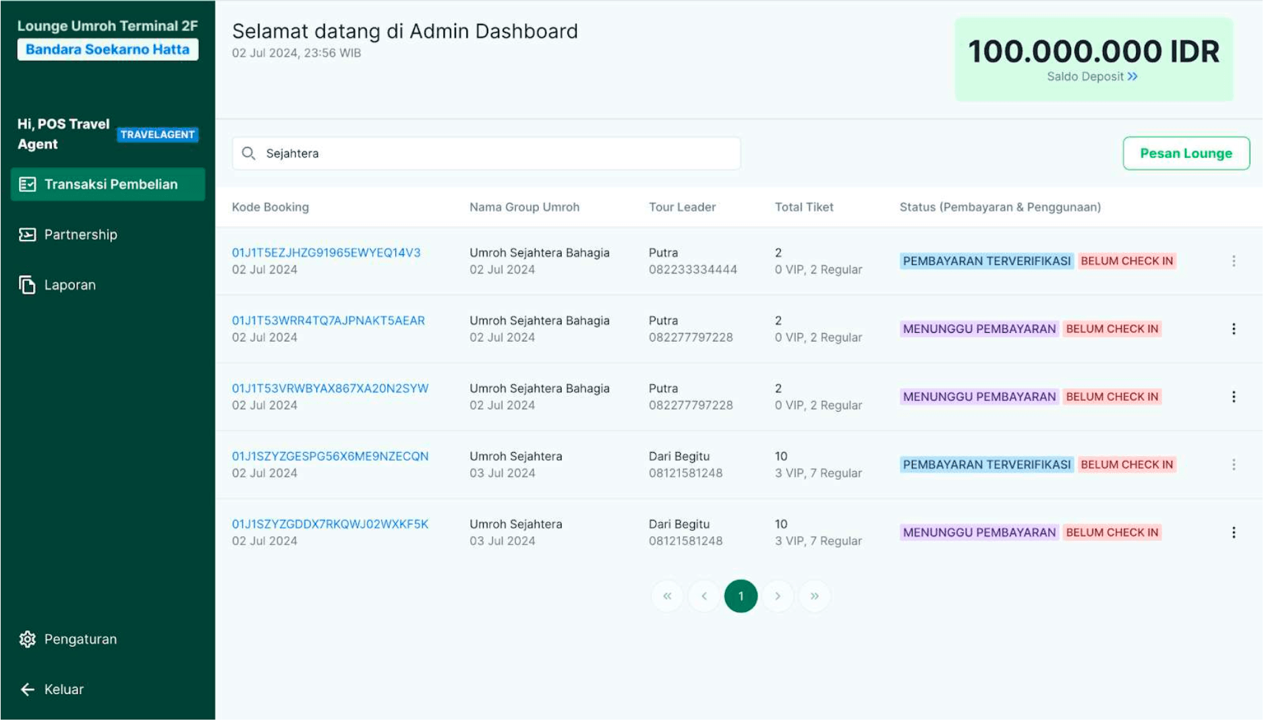The image size is (1264, 721).
Task: Open booking 01J1T53WRR4TQ7AJPNAKT5AEAR
Action: (x=328, y=321)
